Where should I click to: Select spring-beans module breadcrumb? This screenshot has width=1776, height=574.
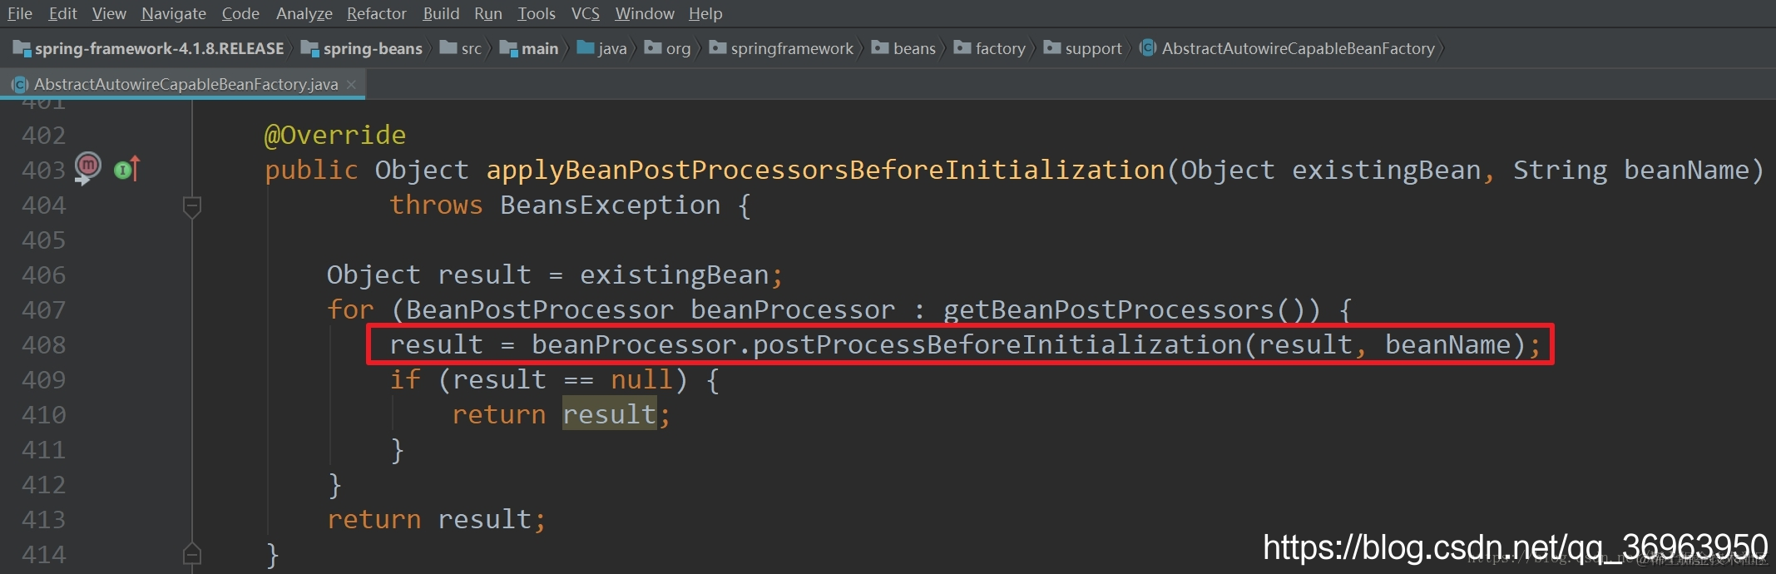pyautogui.click(x=362, y=48)
